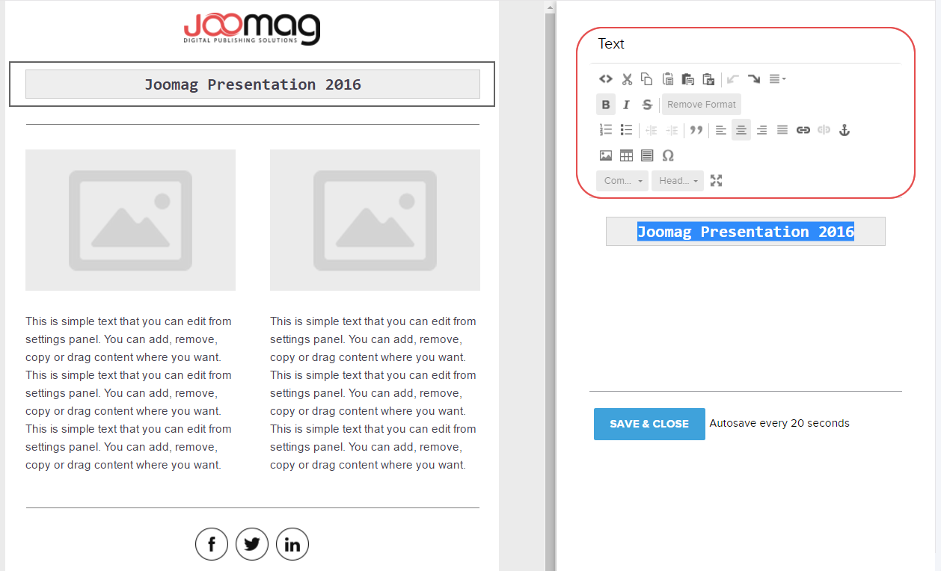Toggle Italic formatting
This screenshot has width=941, height=571.
tap(626, 105)
